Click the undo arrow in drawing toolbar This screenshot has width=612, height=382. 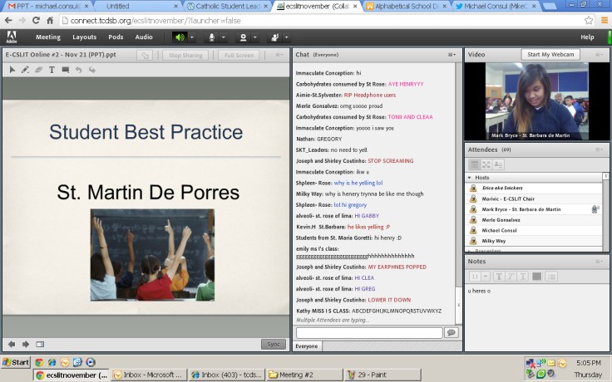point(78,70)
